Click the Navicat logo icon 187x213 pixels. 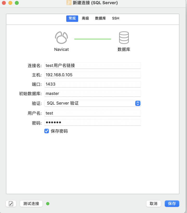click(x=61, y=38)
